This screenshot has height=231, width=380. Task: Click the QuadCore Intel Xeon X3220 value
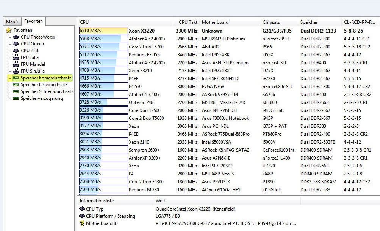pyautogui.click(x=195, y=209)
